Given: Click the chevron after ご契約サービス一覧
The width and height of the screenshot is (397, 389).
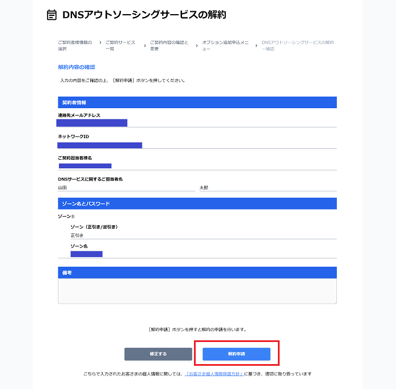Looking at the screenshot, I should click(145, 46).
